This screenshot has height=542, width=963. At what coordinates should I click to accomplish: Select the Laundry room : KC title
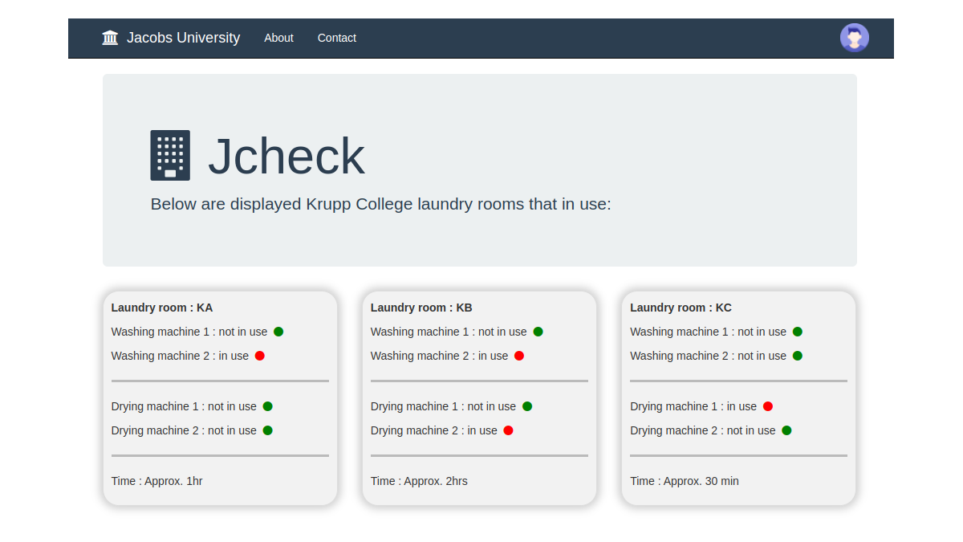[681, 308]
